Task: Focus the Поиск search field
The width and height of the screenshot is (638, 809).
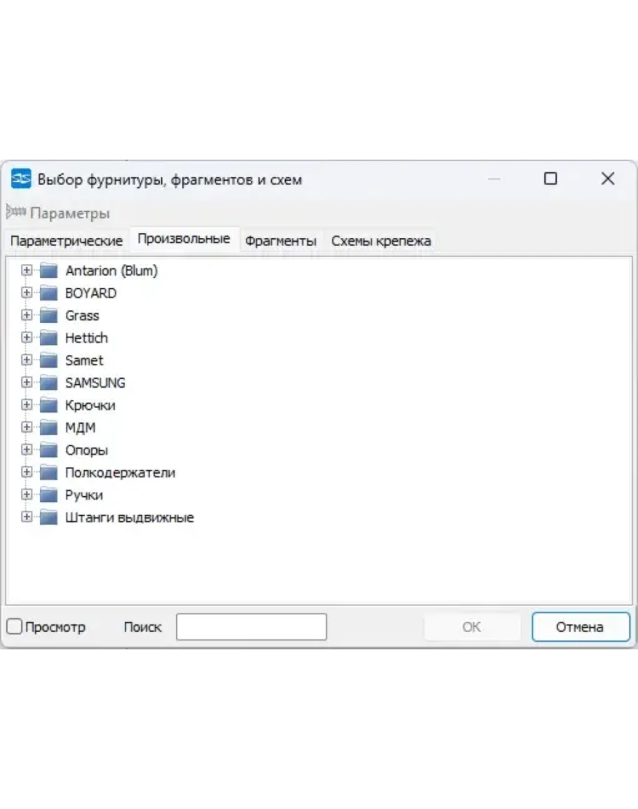Action: tap(251, 627)
